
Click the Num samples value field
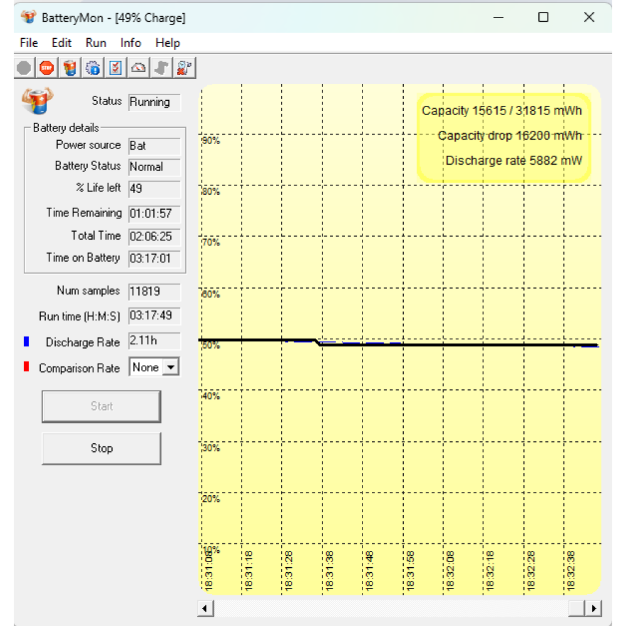coord(154,292)
